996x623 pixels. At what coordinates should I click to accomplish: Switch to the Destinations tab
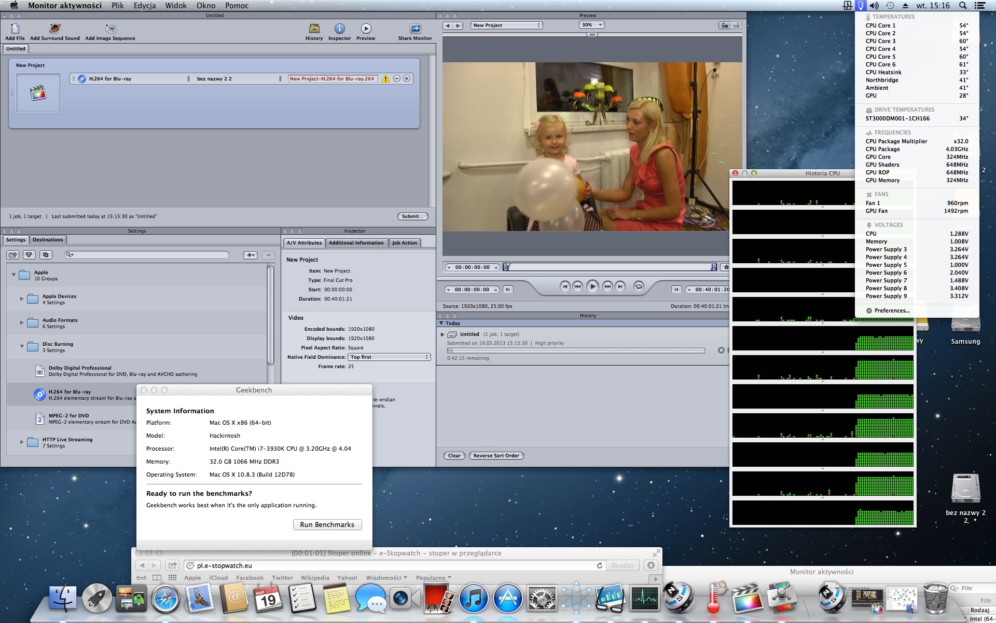pos(48,240)
